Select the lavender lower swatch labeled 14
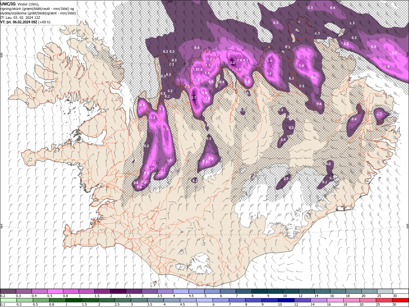Screen dimensions: 409x307 click(318, 300)
